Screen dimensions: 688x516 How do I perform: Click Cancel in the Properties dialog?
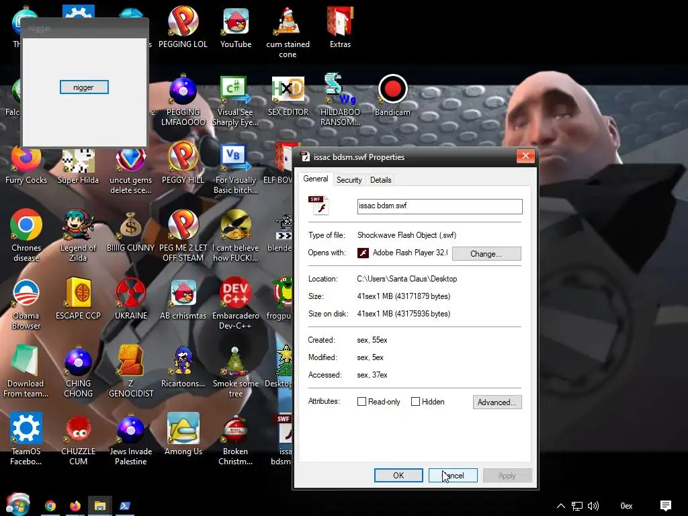[x=453, y=475]
